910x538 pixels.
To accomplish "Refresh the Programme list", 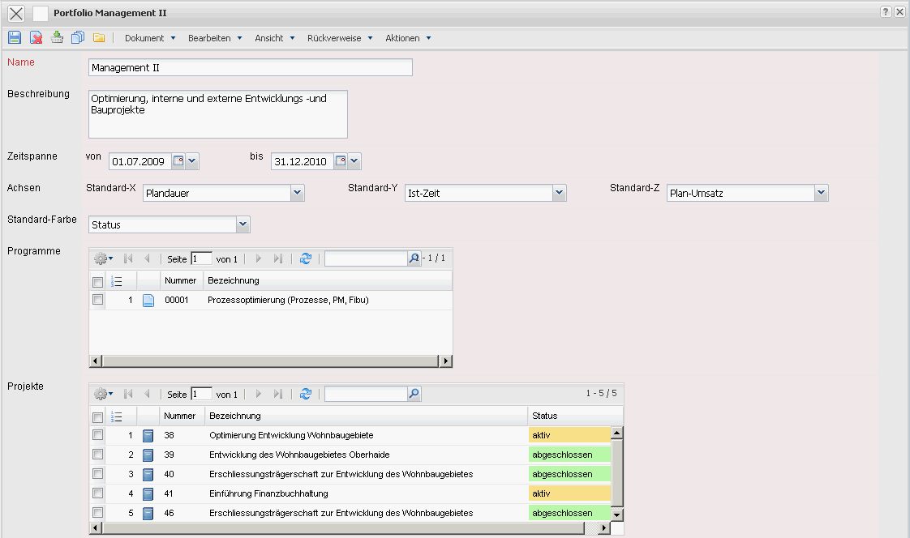I will point(306,258).
